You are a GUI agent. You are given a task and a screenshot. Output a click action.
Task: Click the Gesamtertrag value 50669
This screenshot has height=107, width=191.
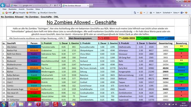166,78
